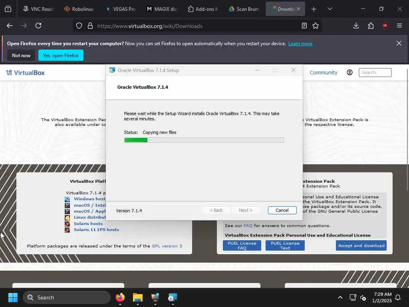
Task: Click the PUEL License Text button
Action: click(x=285, y=245)
